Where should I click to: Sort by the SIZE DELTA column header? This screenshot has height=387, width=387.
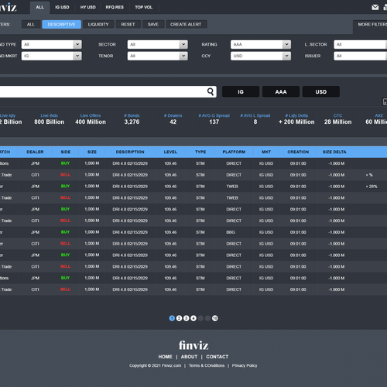(x=334, y=152)
